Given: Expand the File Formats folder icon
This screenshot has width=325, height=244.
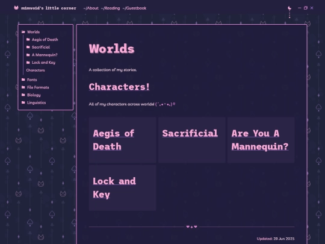Looking at the screenshot, I should [x=23, y=87].
